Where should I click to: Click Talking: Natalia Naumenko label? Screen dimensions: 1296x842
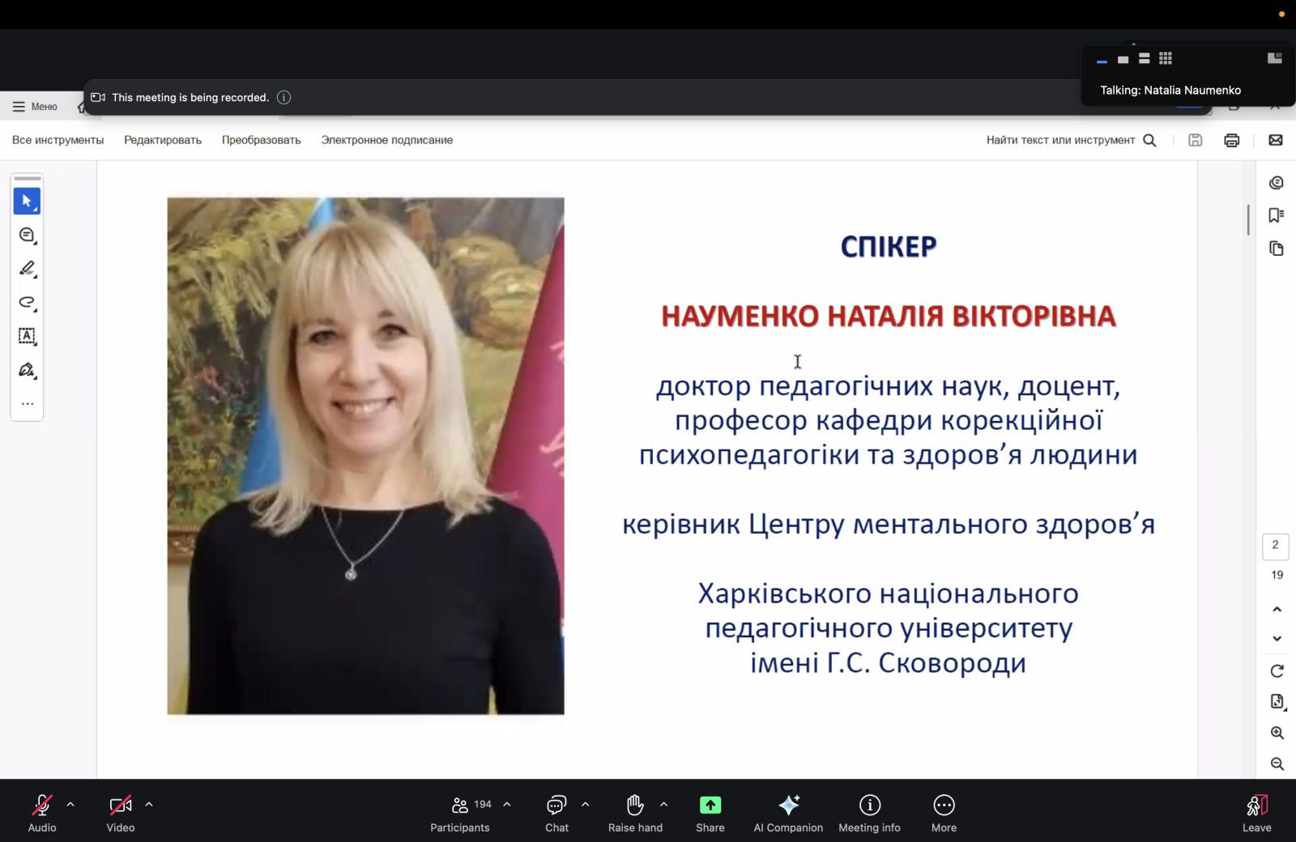pos(1170,90)
